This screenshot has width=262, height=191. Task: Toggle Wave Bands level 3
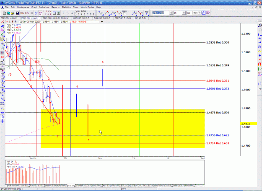click(x=78, y=14)
